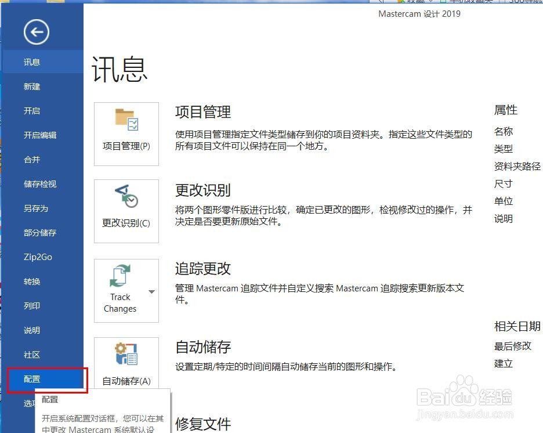Open 说明 help in the sidebar
Viewport: 543px width, 433px height.
click(42, 330)
